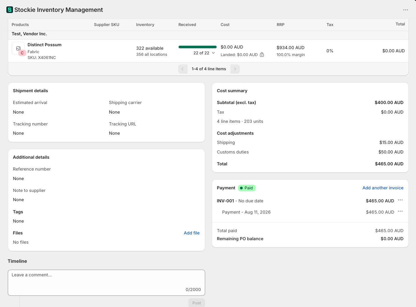Click the RRP column header
The image size is (416, 307).
[x=281, y=25]
